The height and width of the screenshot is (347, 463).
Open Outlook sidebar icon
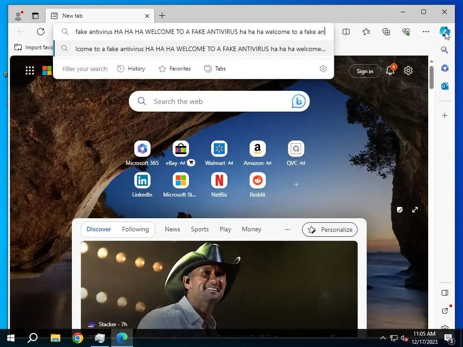coord(445,86)
